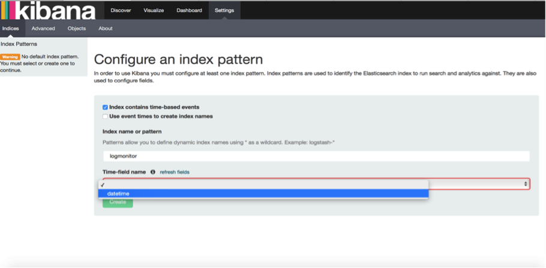
Task: Click the Index name or pattern label
Action: click(x=132, y=132)
